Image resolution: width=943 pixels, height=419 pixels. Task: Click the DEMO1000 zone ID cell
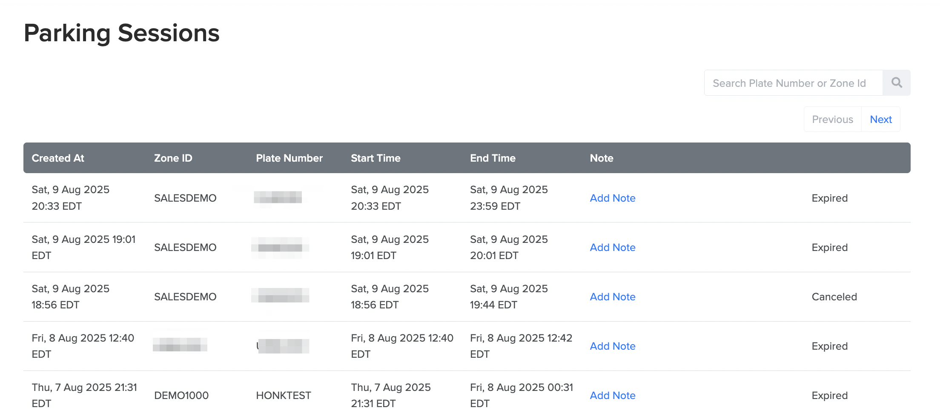pos(181,396)
